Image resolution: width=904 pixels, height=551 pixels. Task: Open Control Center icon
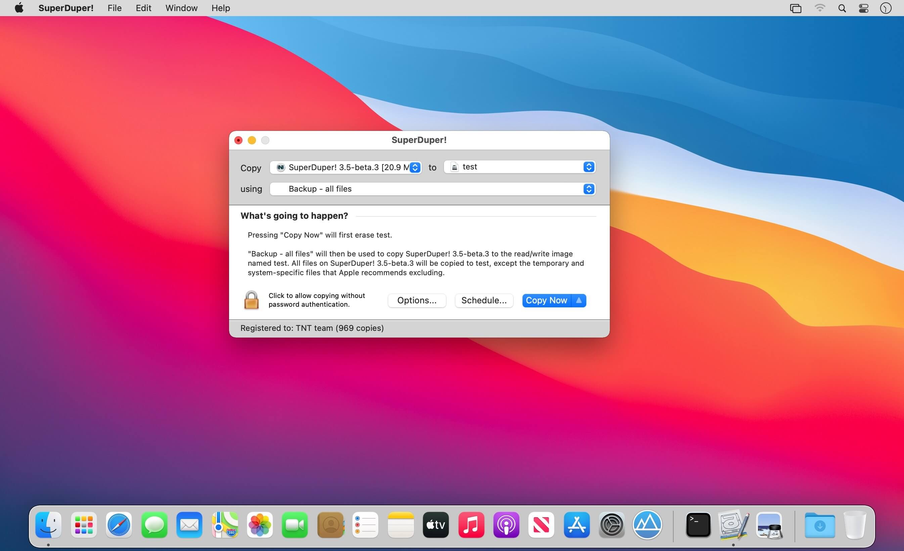pos(864,8)
